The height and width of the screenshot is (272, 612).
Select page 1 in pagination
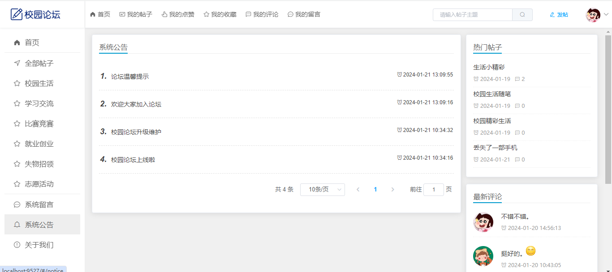click(375, 190)
